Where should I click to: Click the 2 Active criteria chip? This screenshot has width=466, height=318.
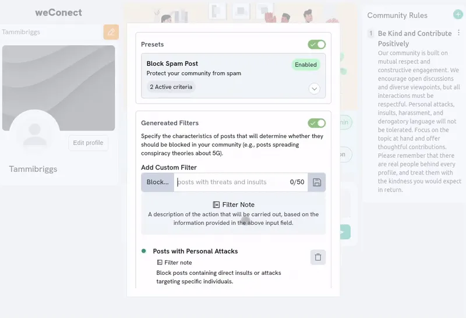(171, 87)
